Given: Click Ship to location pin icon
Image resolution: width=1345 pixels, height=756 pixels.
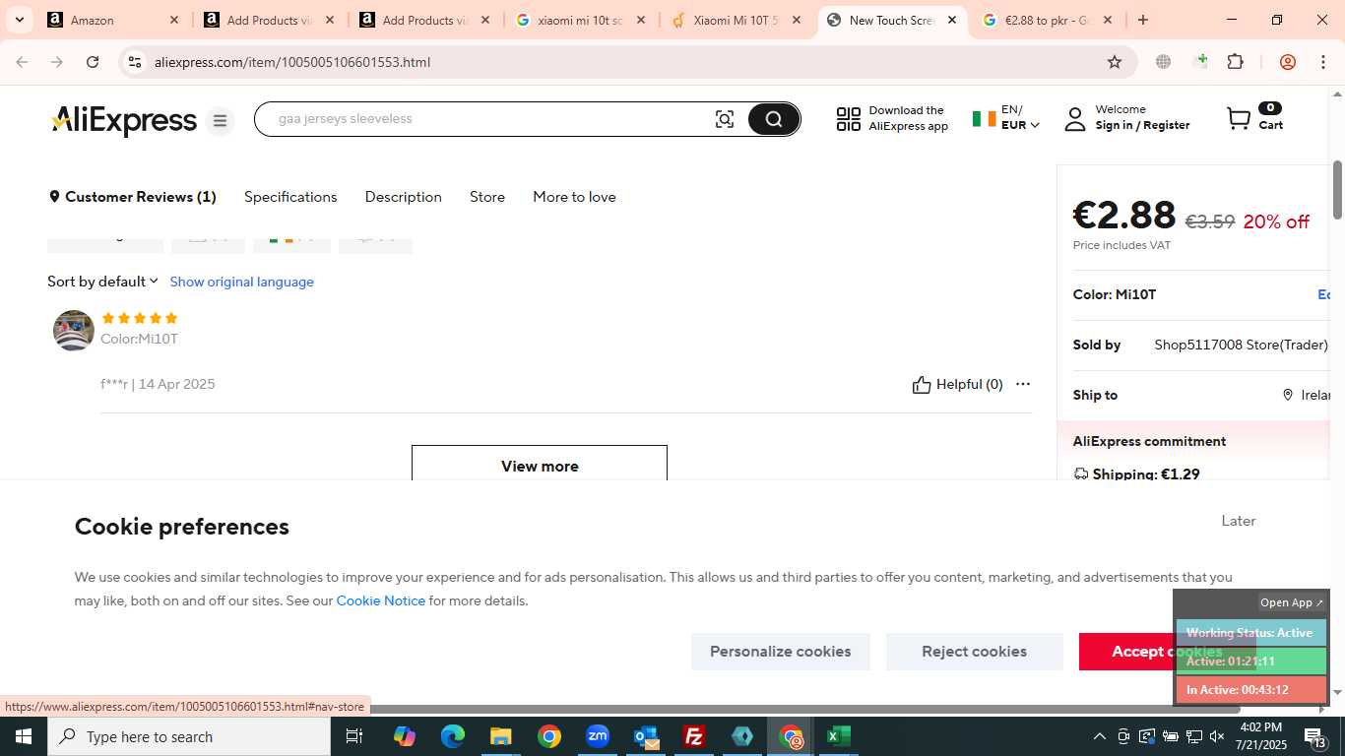Looking at the screenshot, I should tap(1287, 395).
